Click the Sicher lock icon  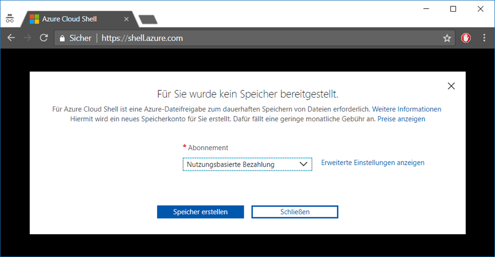pos(62,38)
